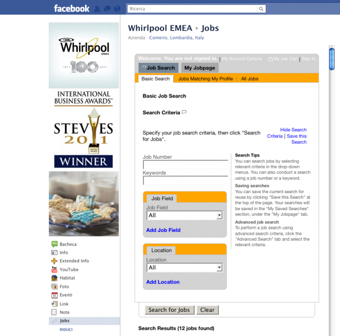The image size is (340, 336).
Task: Click the Facebook logo
Action: click(x=71, y=9)
